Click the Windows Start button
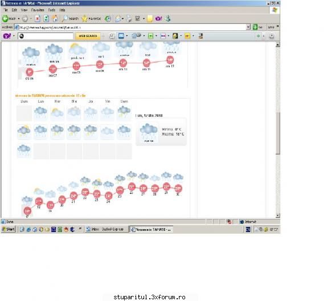This screenshot has width=331, height=301. (9, 229)
